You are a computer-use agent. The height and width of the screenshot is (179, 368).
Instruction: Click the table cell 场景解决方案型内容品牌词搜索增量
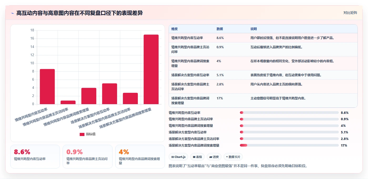click(190, 100)
